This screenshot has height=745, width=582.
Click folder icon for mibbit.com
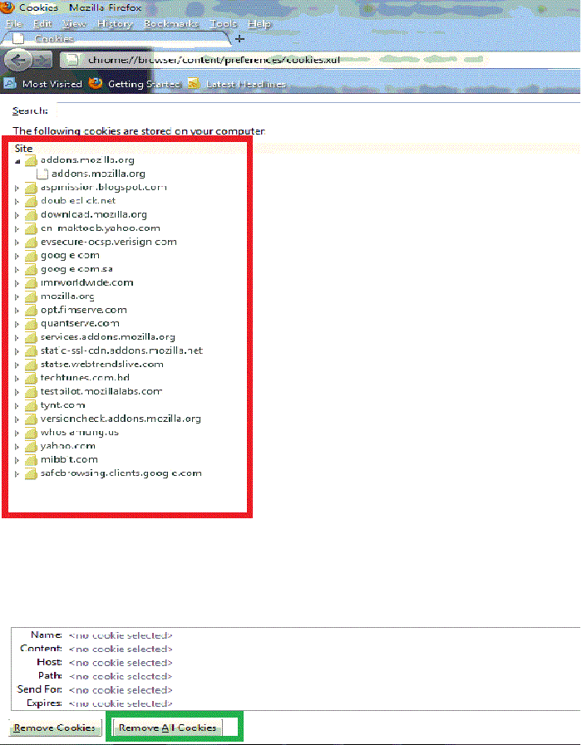[31, 460]
